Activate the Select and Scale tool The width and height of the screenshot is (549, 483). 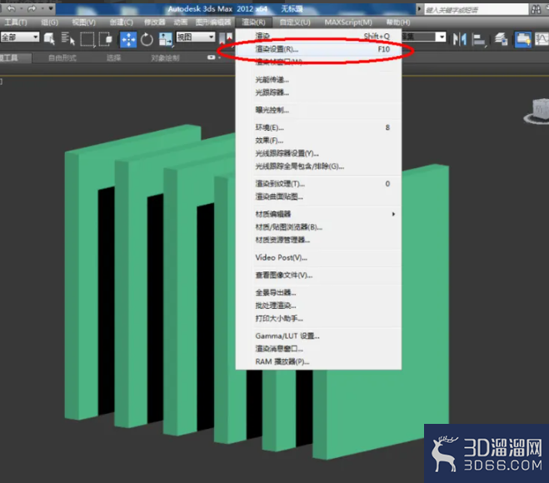click(165, 39)
